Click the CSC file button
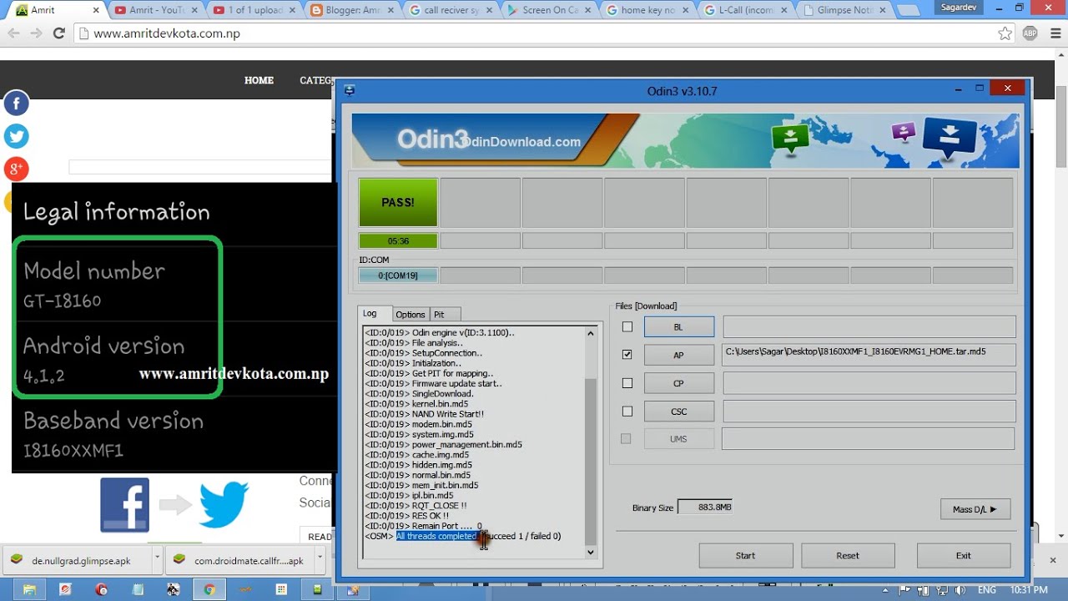The image size is (1068, 601). 678,412
